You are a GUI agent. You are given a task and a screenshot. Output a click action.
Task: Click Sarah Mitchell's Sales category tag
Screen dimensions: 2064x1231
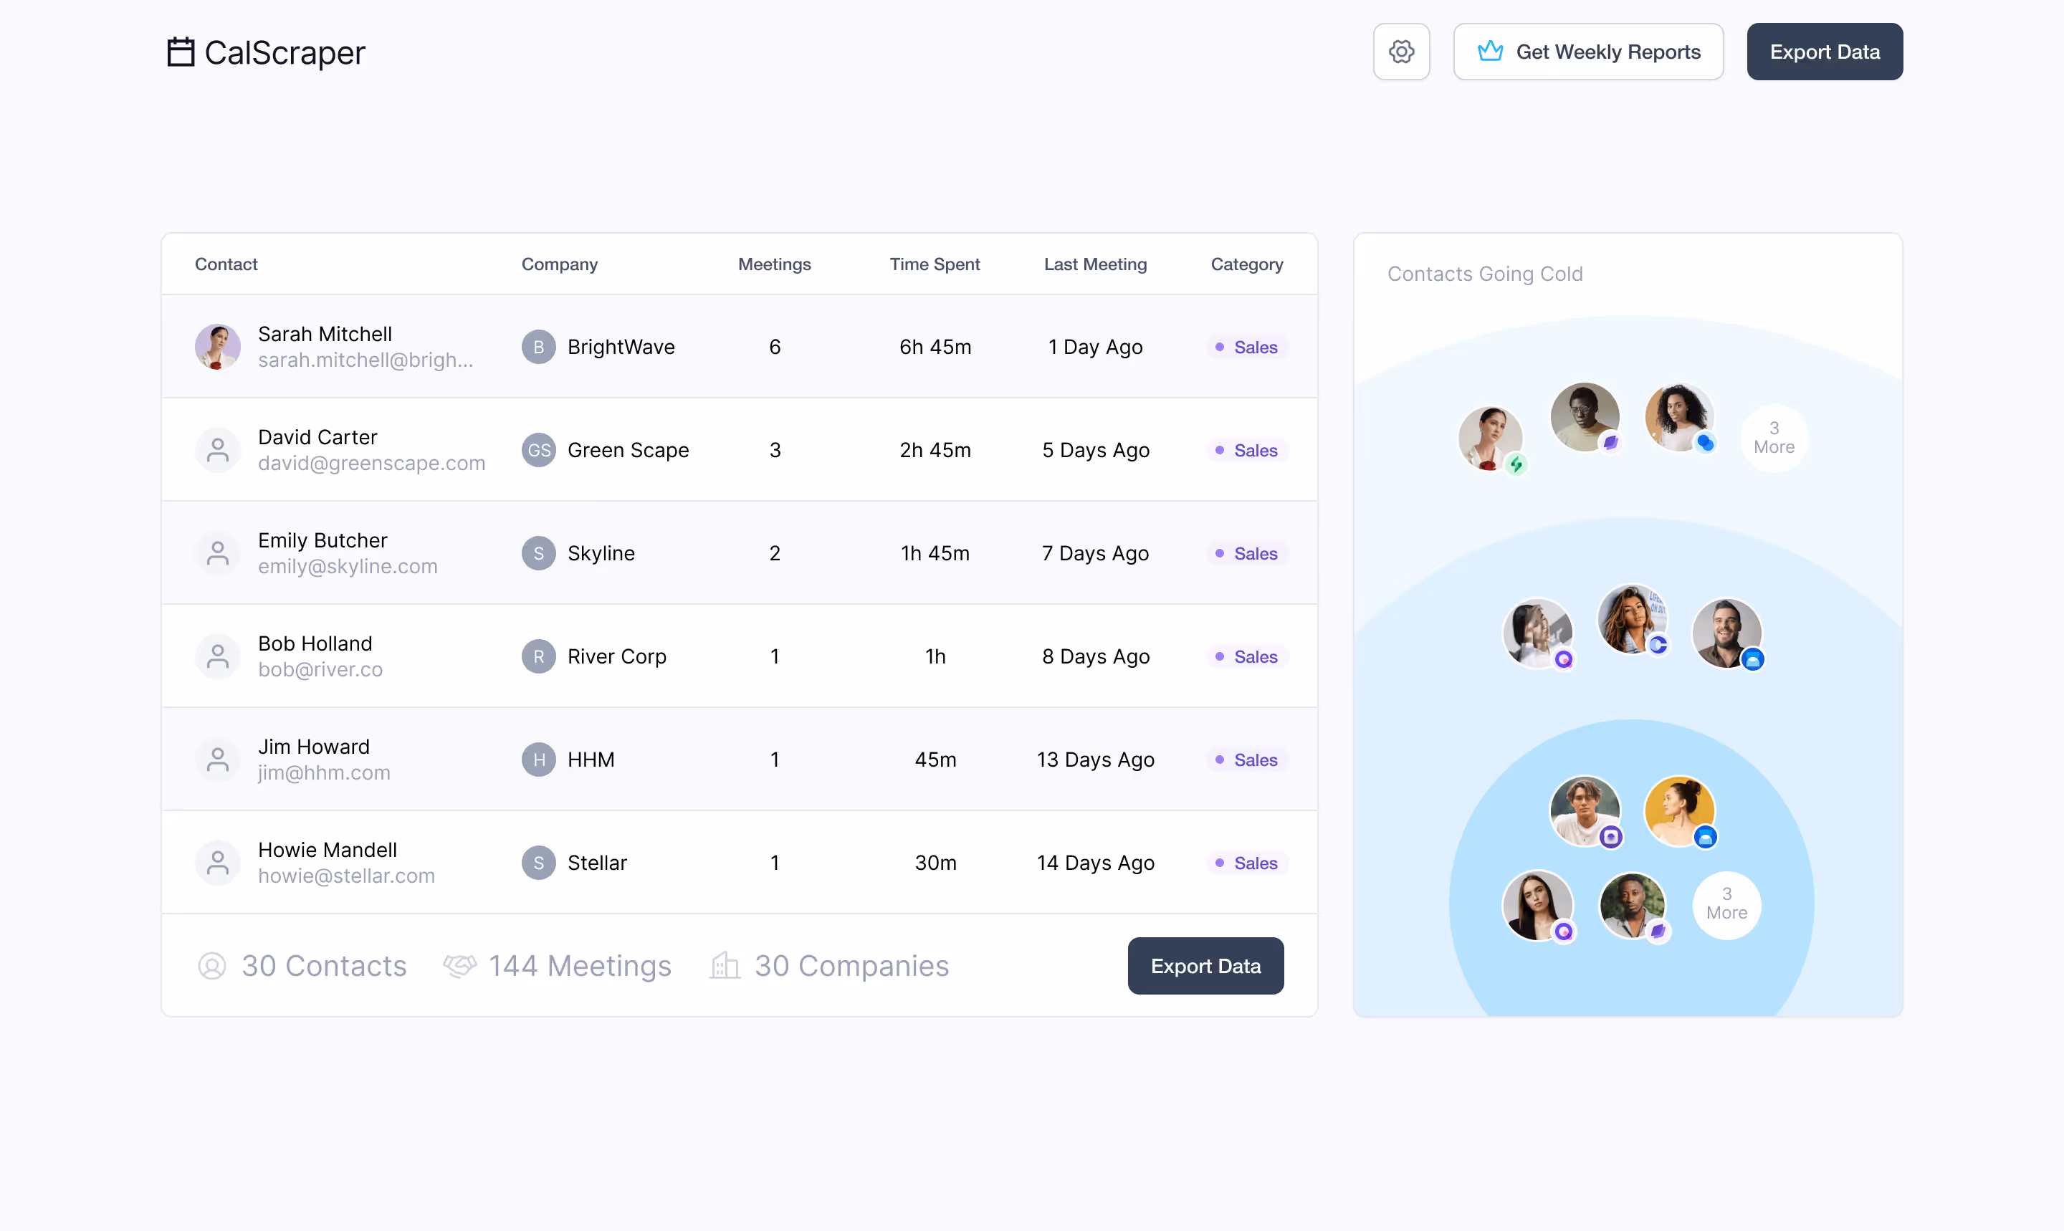[x=1247, y=347]
